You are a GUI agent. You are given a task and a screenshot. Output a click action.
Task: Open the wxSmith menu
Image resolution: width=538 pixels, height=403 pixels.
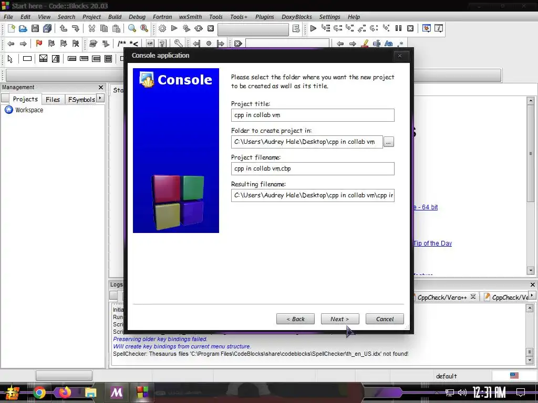[x=190, y=17]
